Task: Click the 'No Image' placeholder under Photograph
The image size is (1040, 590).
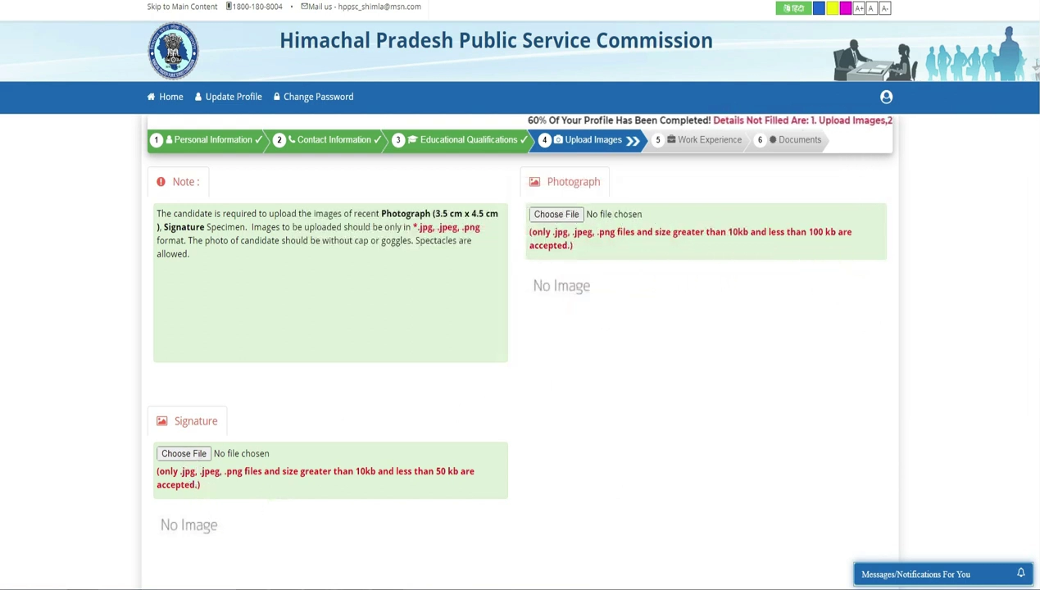Action: [561, 286]
